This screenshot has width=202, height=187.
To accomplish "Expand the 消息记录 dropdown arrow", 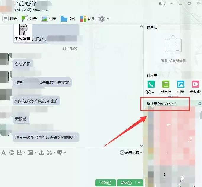I will click(x=141, y=153).
